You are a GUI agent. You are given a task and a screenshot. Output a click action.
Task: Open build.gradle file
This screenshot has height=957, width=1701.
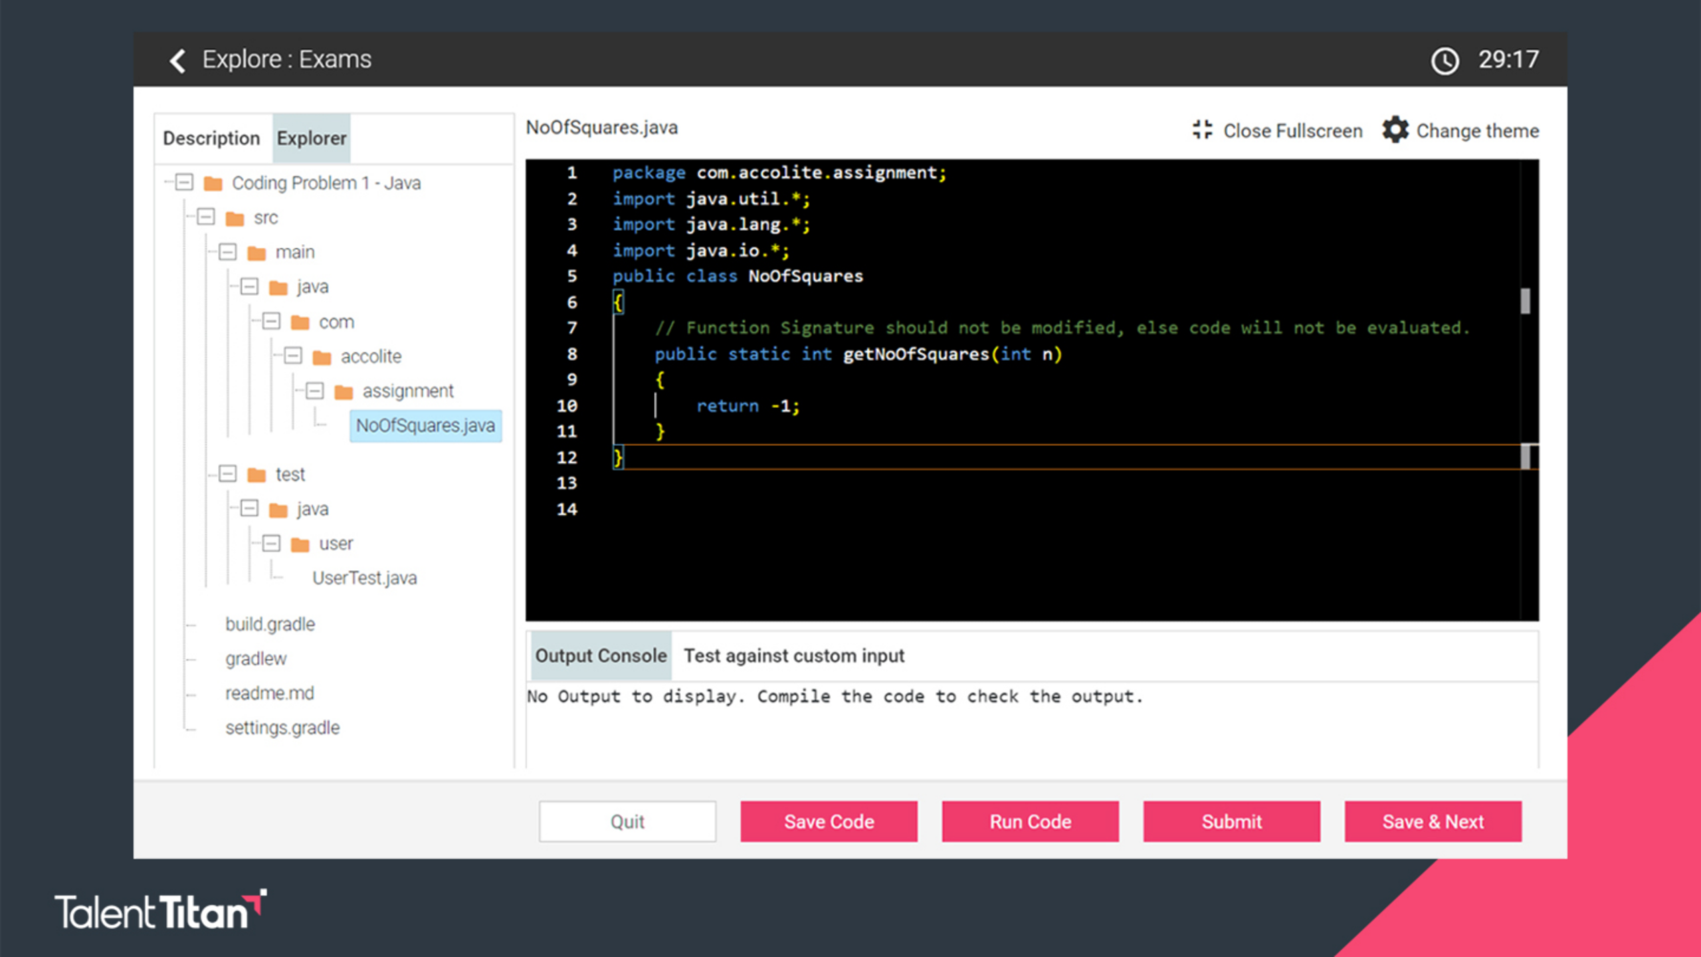270,625
